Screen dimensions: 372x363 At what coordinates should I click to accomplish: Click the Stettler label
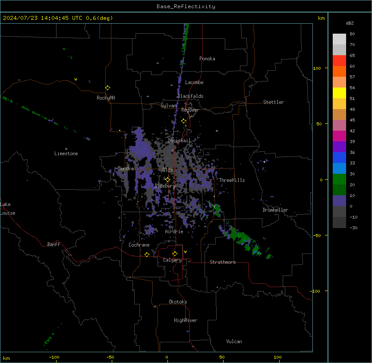pos(274,102)
